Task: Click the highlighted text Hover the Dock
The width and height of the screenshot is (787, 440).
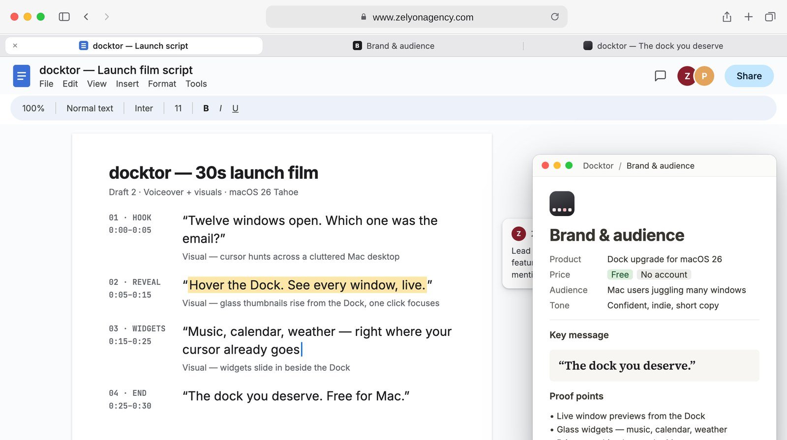Action: [x=307, y=285]
